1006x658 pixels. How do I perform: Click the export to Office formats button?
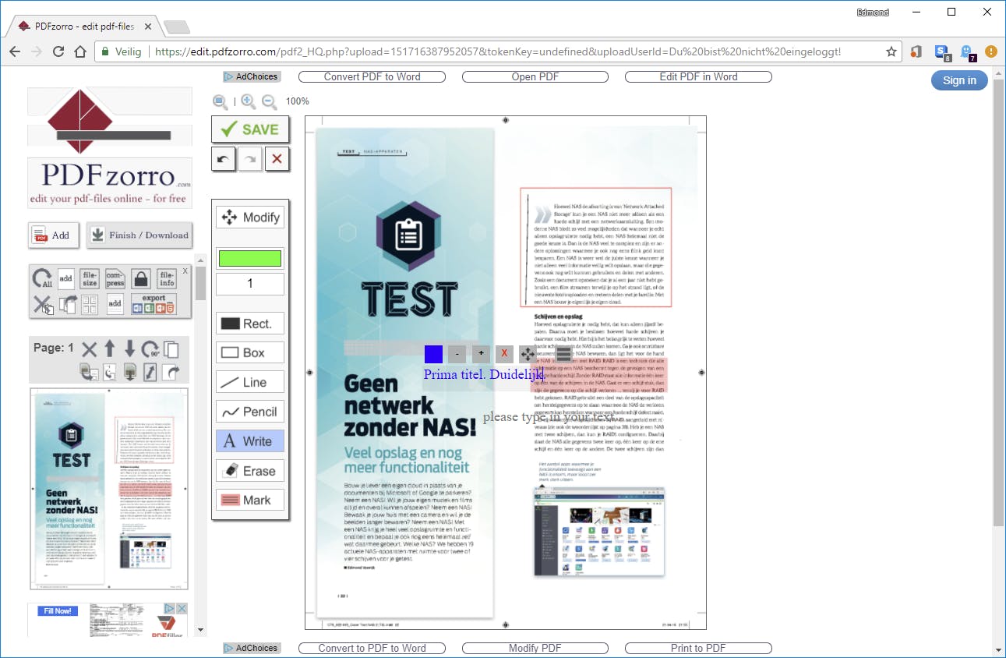(154, 303)
